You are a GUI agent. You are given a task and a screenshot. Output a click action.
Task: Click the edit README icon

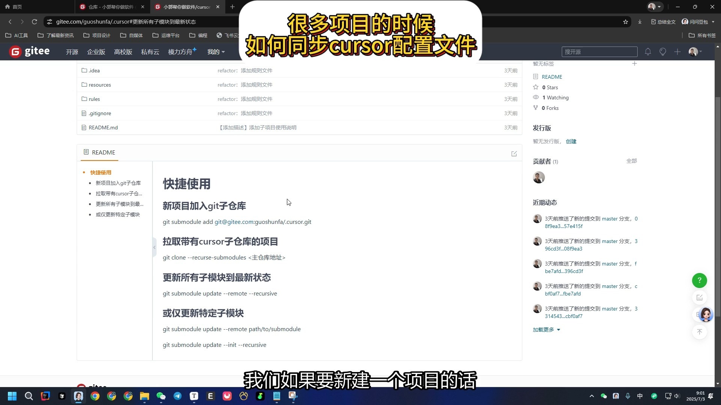pos(514,154)
